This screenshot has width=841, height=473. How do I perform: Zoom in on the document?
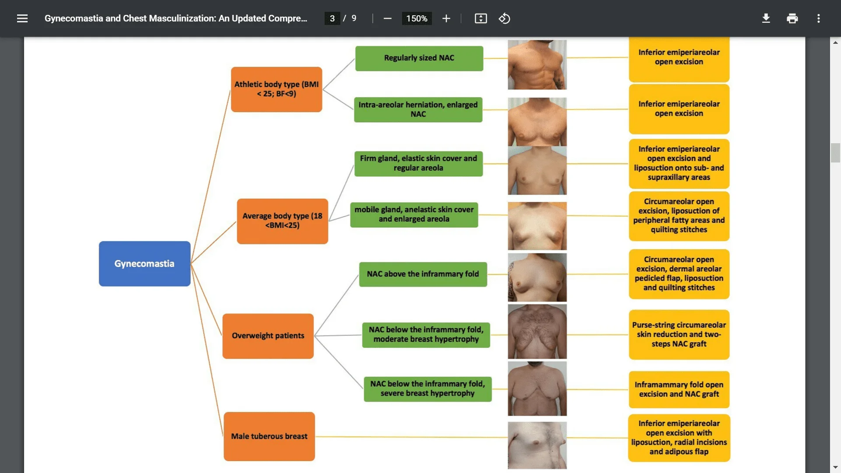[x=446, y=18]
